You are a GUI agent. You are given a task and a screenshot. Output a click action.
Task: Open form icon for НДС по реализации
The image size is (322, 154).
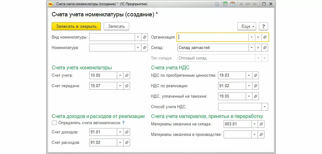pyautogui.click(x=256, y=86)
